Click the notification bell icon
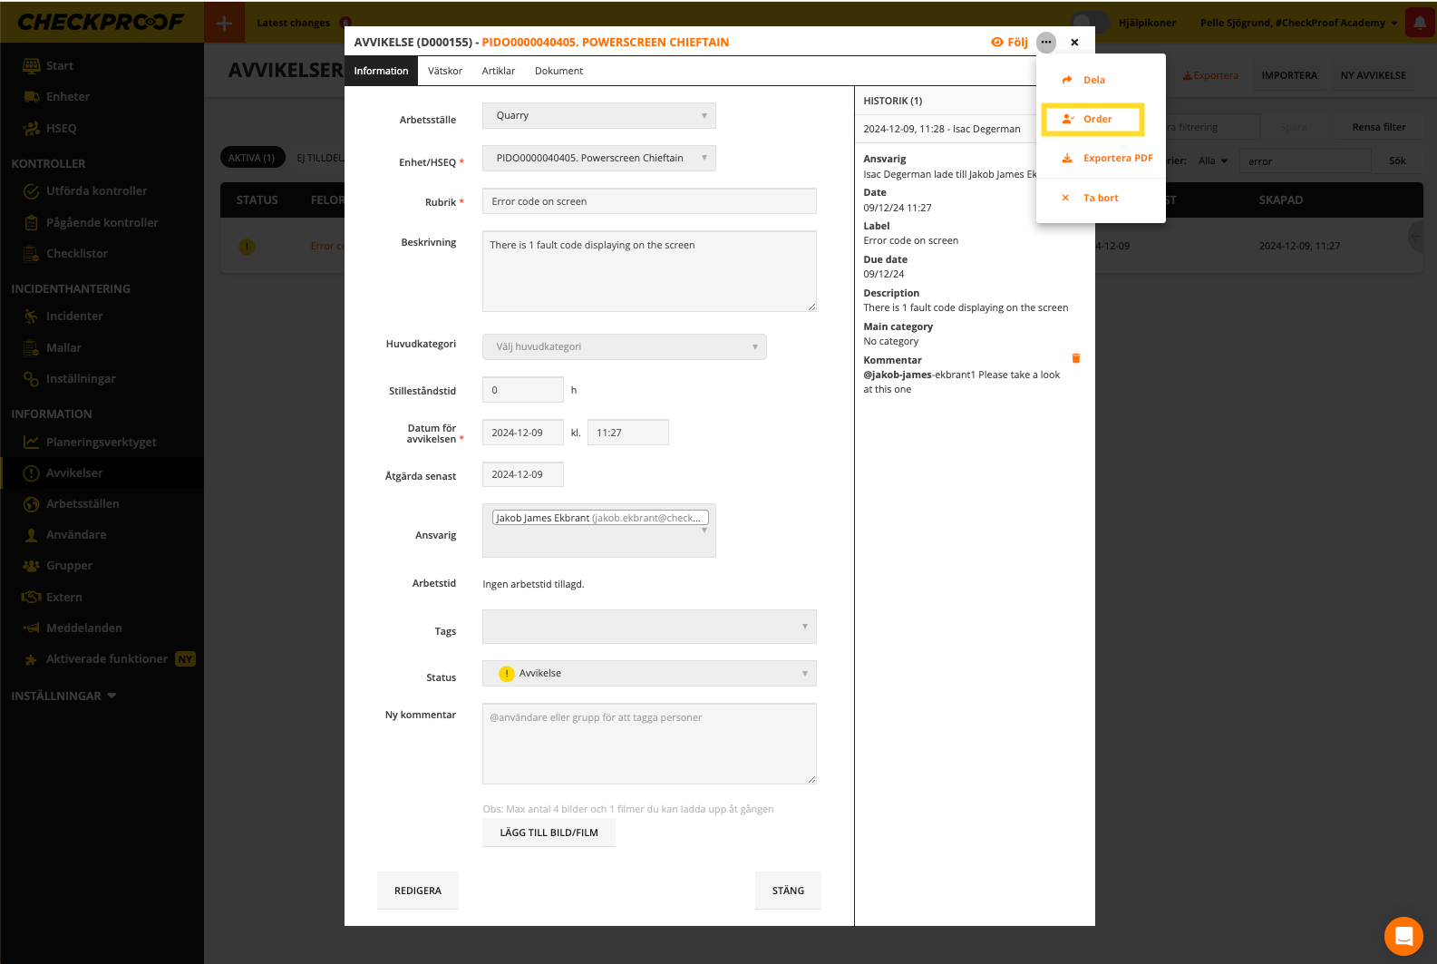The width and height of the screenshot is (1437, 964). [x=1420, y=23]
